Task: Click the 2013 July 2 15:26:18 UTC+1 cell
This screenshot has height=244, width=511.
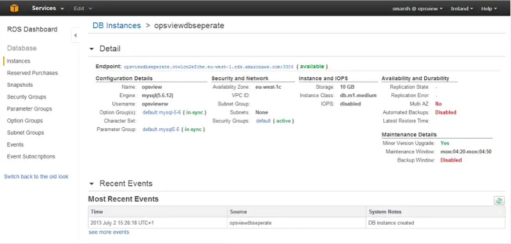Action: pyautogui.click(x=158, y=223)
